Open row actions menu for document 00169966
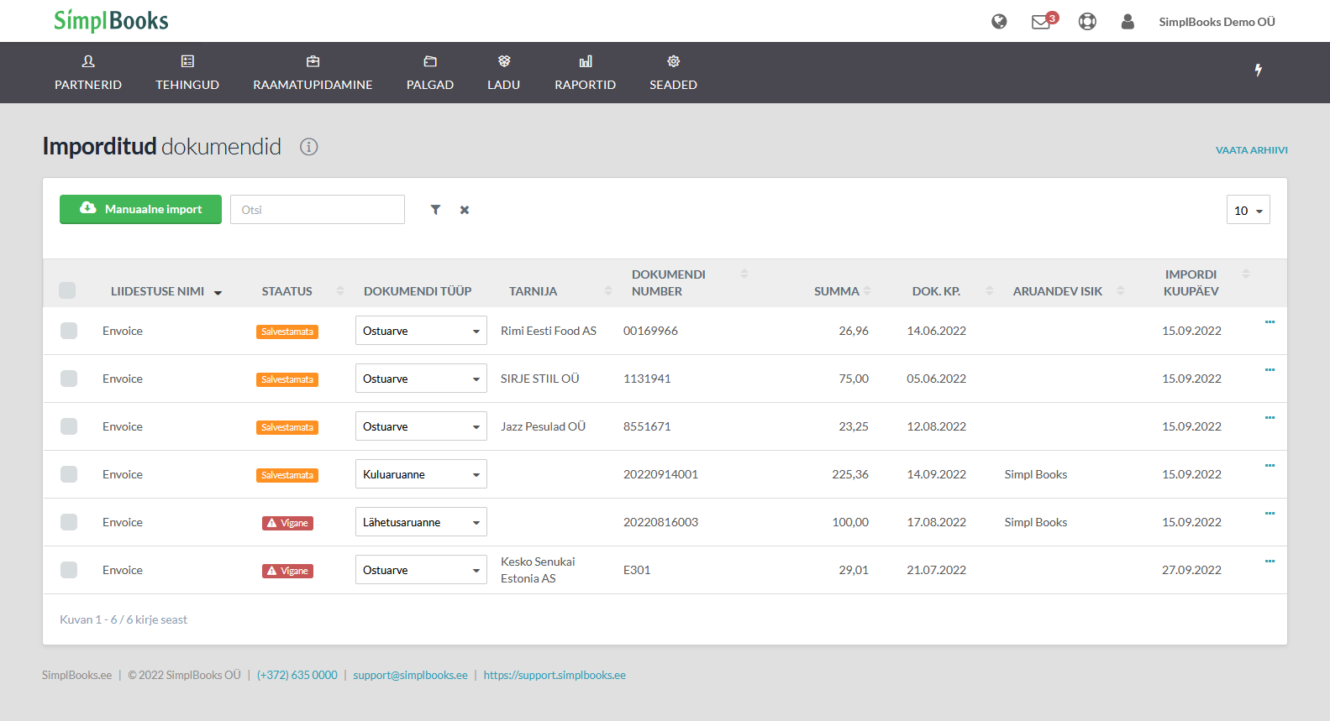Image resolution: width=1330 pixels, height=721 pixels. point(1270,321)
